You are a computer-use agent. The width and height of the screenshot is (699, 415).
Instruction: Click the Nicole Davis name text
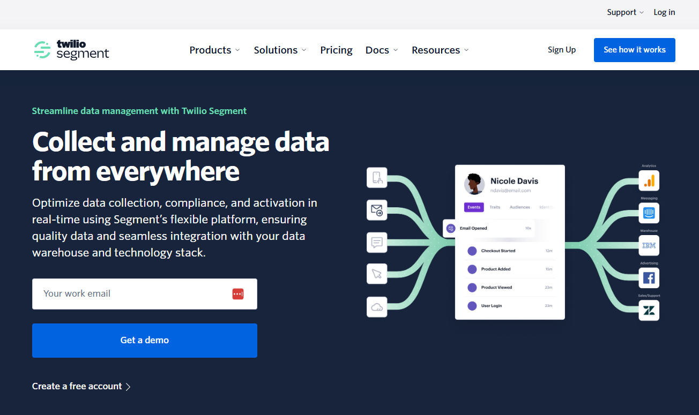515,181
